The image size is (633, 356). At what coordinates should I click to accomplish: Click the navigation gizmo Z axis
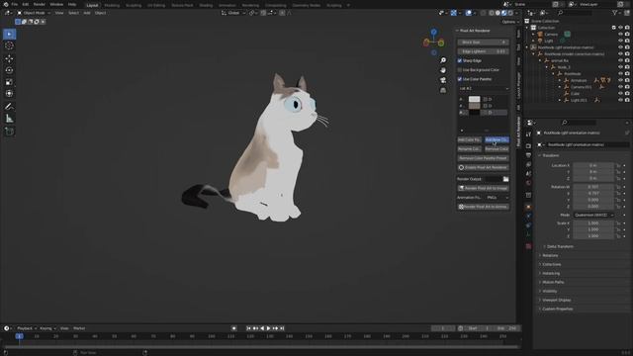433,32
